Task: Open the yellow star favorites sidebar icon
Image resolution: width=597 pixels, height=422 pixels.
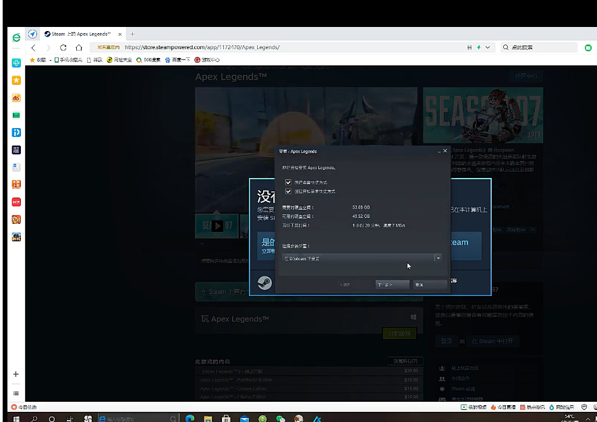Action: (x=16, y=80)
